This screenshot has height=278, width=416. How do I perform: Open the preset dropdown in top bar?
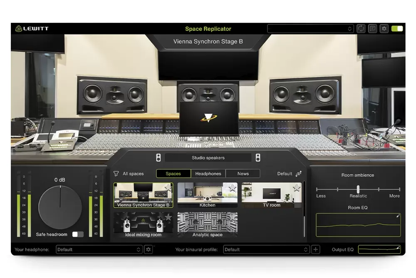click(310, 29)
